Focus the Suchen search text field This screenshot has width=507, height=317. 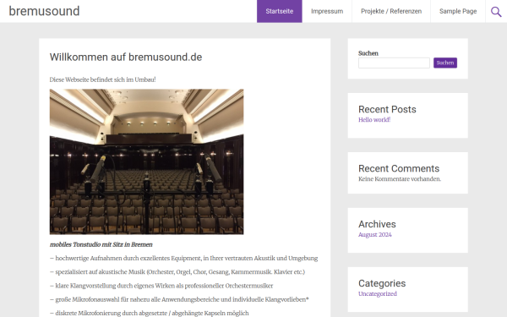click(394, 63)
